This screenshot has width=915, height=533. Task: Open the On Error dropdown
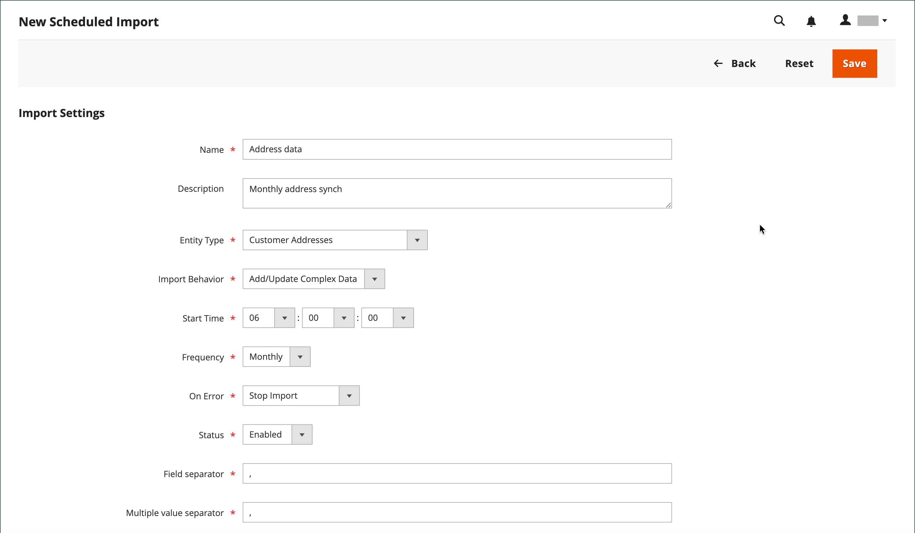301,396
